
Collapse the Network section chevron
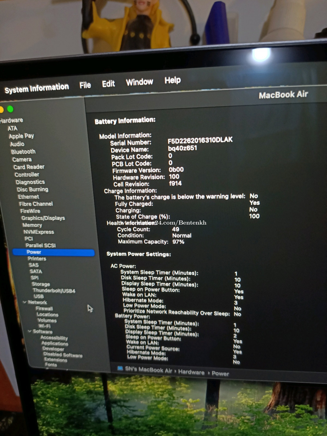(25, 302)
